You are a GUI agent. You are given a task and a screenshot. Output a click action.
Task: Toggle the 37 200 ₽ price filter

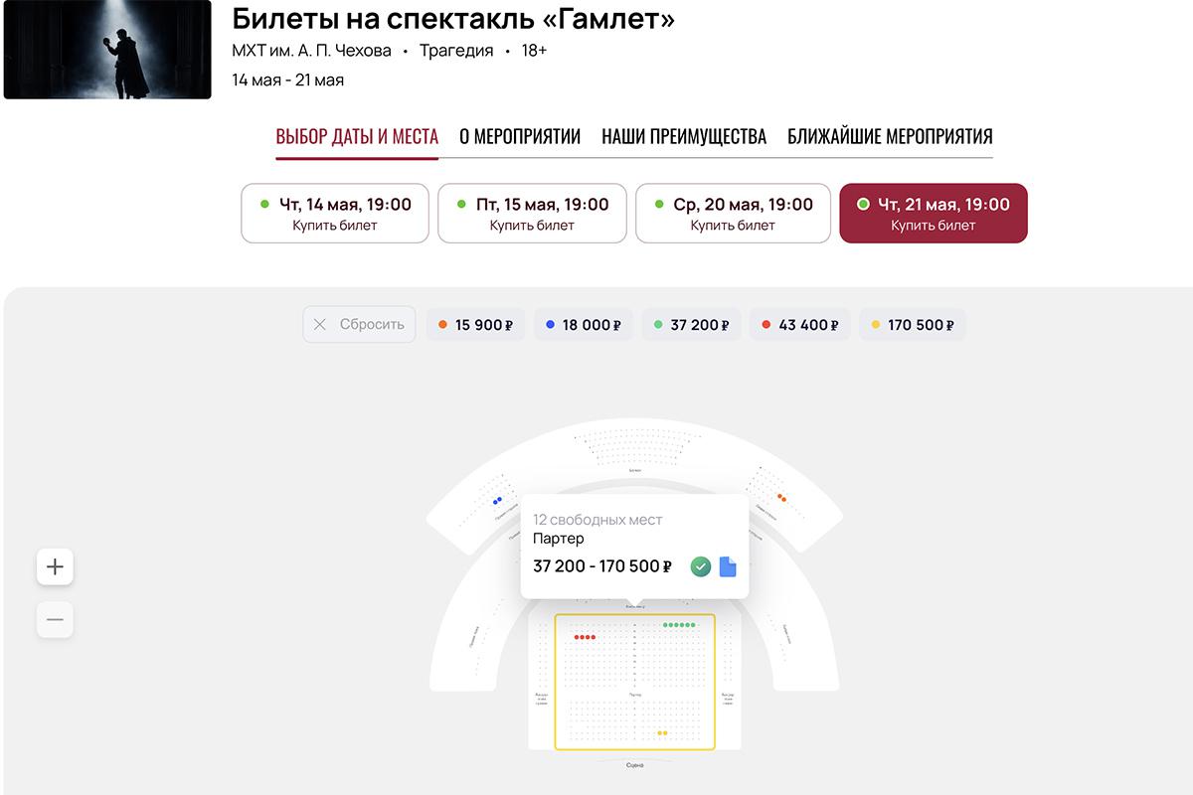(691, 324)
